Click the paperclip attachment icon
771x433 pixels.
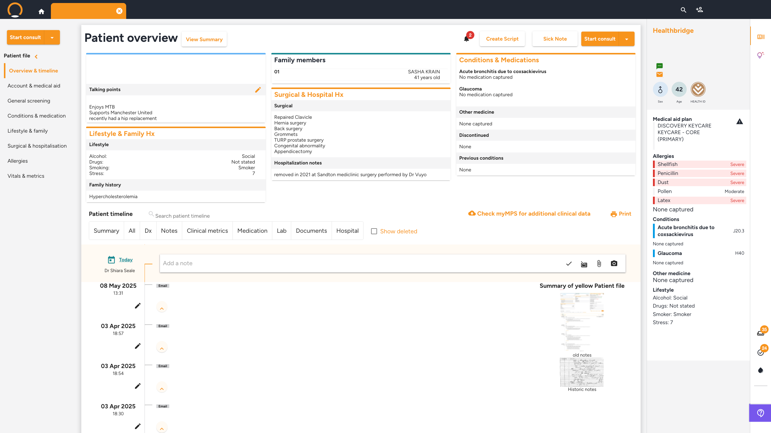[599, 263]
